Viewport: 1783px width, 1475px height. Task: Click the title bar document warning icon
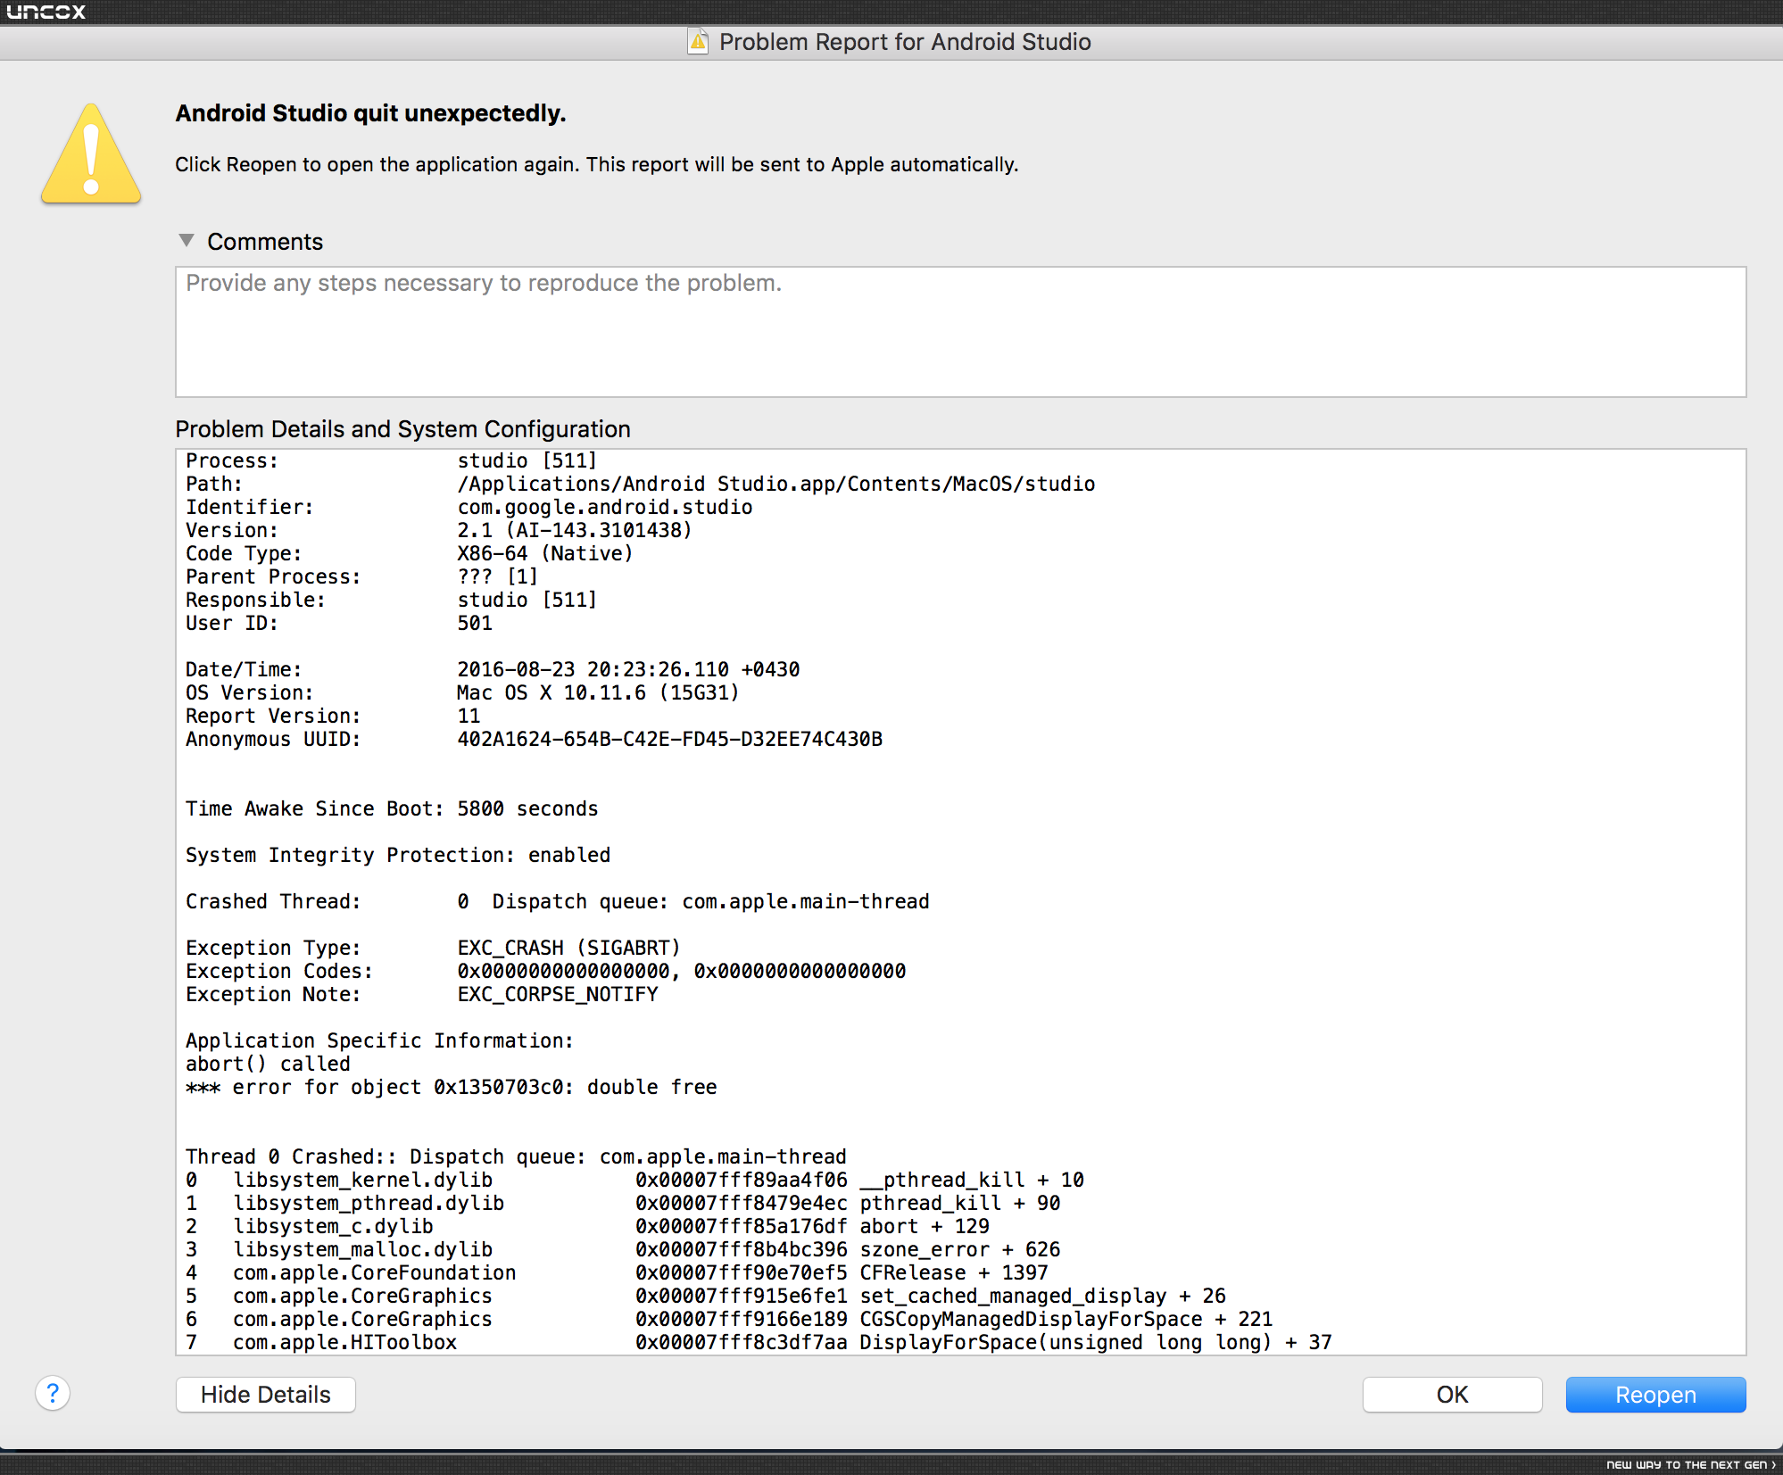point(698,41)
